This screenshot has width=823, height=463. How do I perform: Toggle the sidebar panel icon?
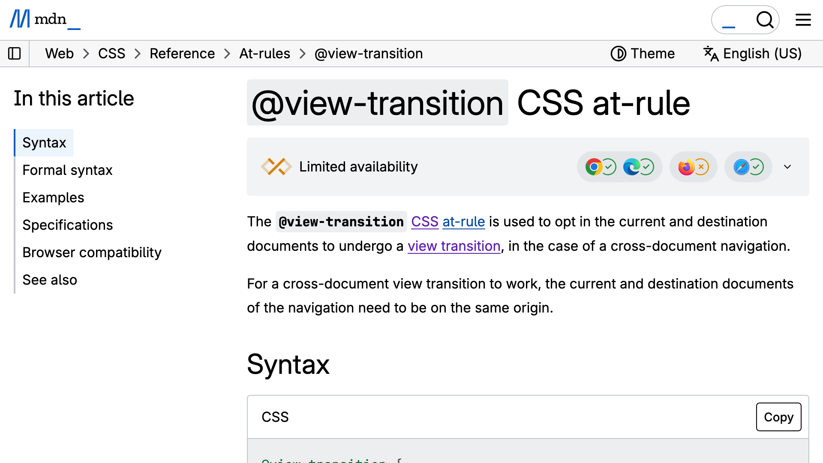(x=15, y=54)
